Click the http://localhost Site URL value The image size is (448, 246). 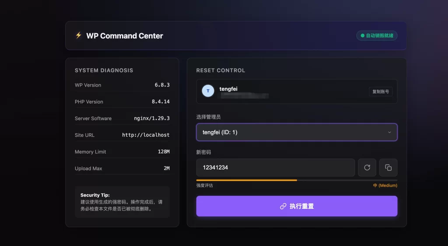[146, 135]
